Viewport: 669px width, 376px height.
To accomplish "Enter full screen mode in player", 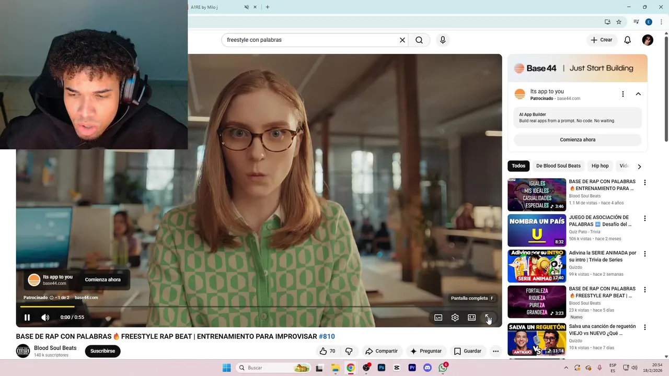I will [488, 318].
